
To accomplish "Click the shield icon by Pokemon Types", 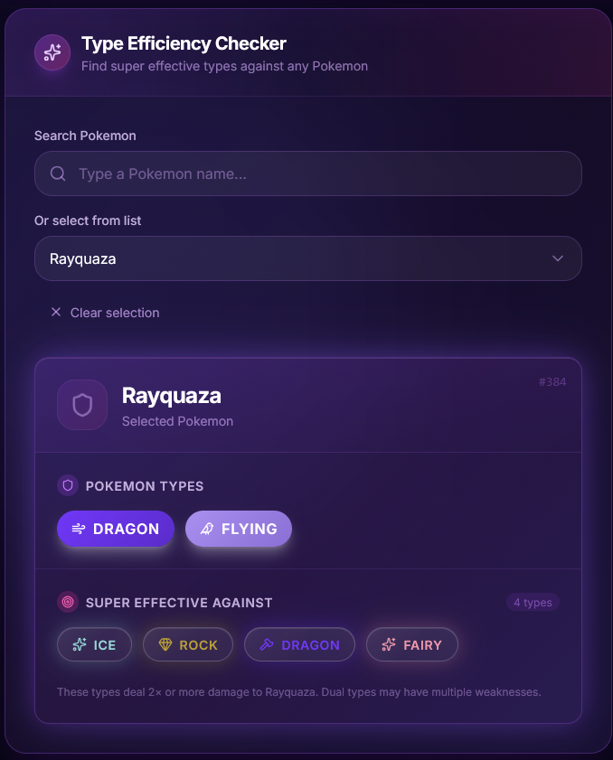I will point(68,485).
